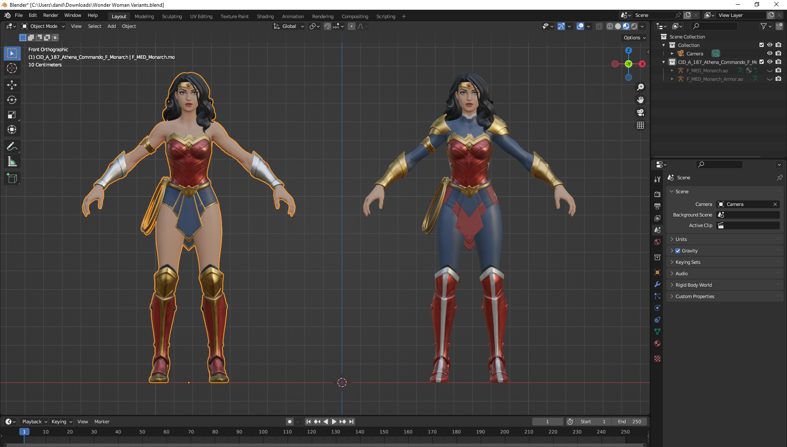787x447 pixels.
Task: Expand the Rigid Body World panel
Action: (724, 285)
